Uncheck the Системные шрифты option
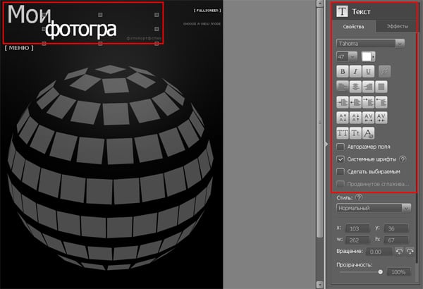The width and height of the screenshot is (423, 289). click(x=341, y=159)
